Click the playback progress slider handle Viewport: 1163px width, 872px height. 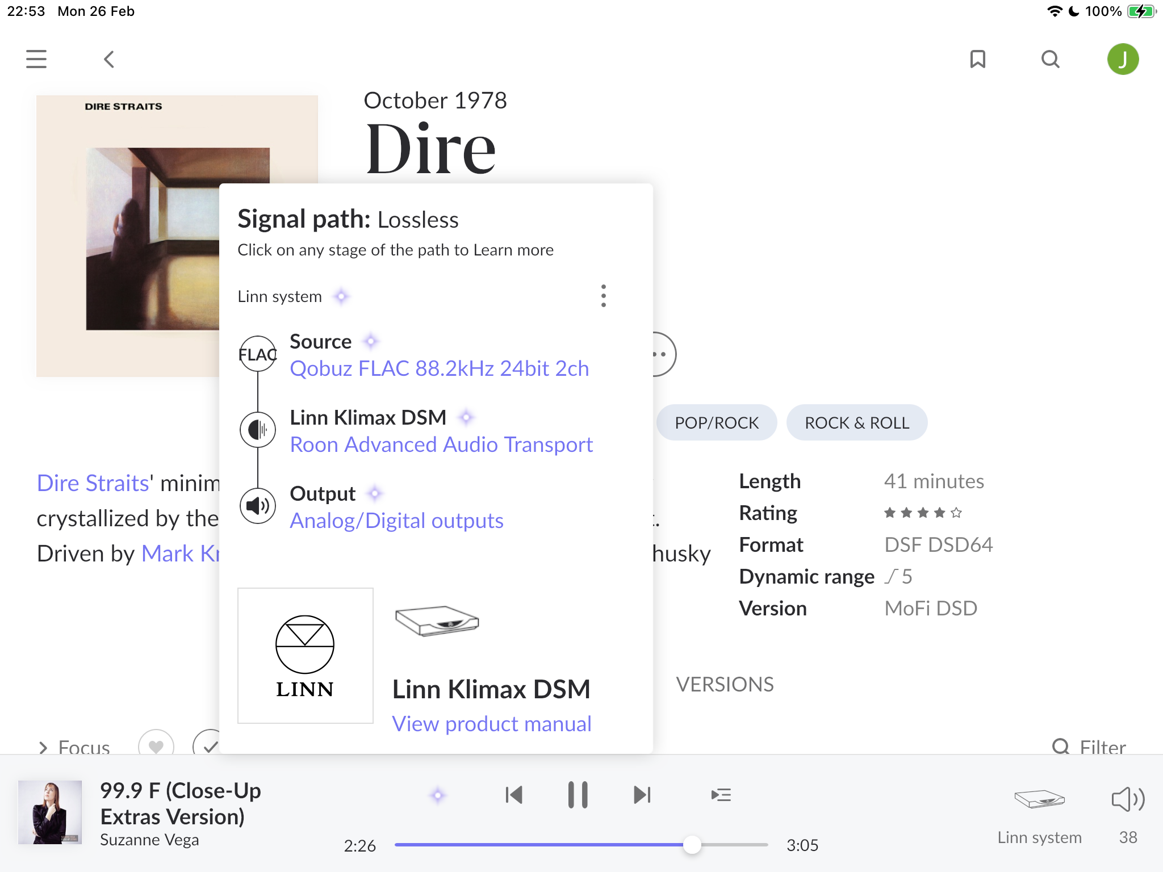pos(692,845)
